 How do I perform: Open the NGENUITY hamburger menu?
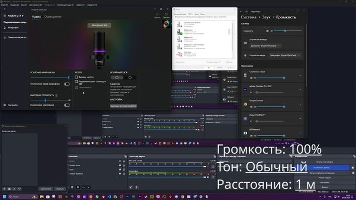tap(4, 16)
